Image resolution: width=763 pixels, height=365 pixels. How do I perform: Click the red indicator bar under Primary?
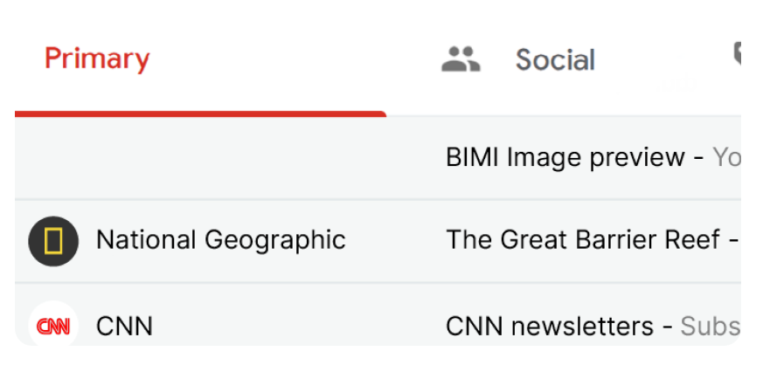click(x=200, y=114)
